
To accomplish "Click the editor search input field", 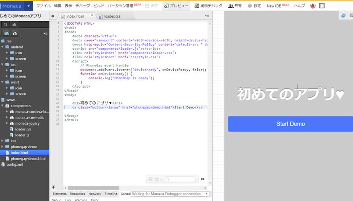I will [180, 179].
